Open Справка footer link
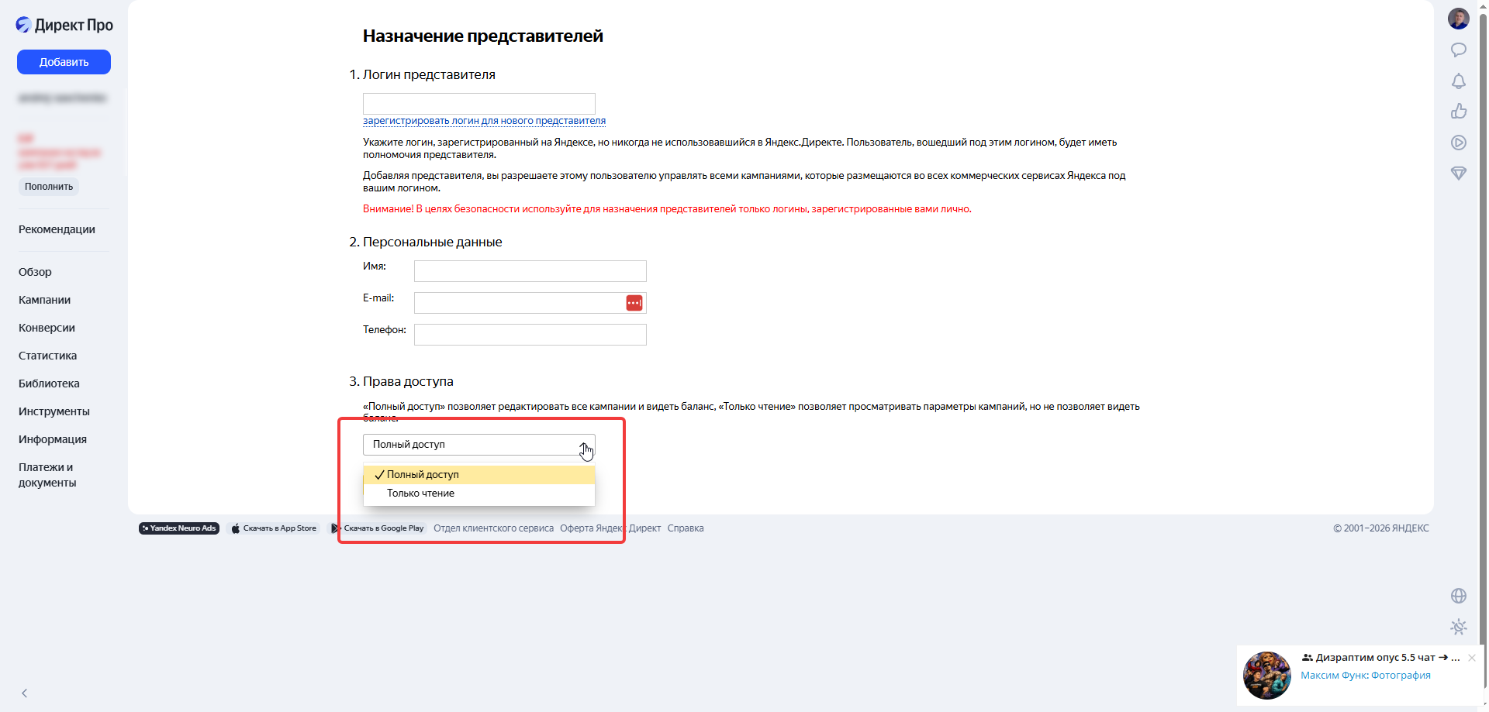1489x712 pixels. tap(686, 528)
